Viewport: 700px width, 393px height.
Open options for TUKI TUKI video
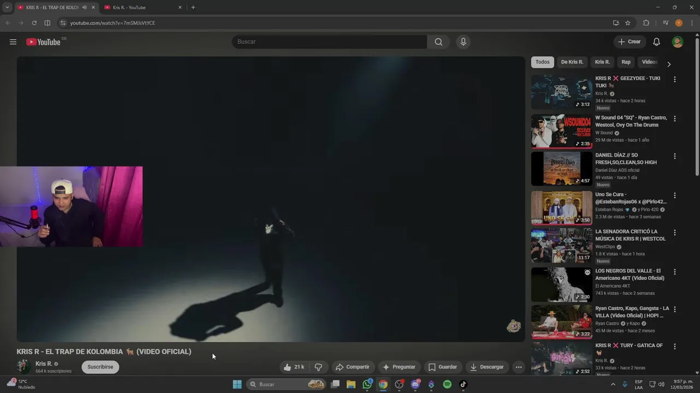click(674, 79)
